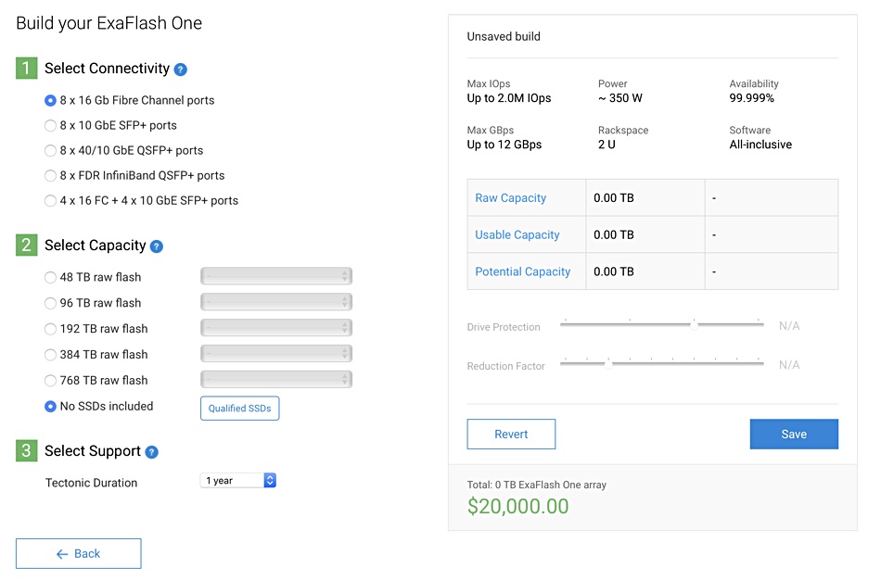Click the Qualified SSDs button
This screenshot has width=881, height=580.
240,409
